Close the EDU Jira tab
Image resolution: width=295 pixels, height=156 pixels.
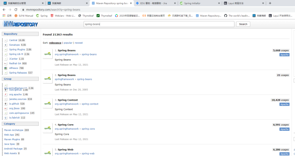(x=175, y=3)
